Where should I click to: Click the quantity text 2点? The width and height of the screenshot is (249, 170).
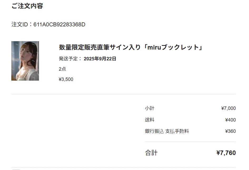(x=62, y=69)
